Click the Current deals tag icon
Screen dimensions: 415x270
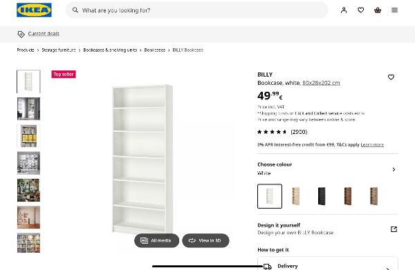pyautogui.click(x=21, y=34)
